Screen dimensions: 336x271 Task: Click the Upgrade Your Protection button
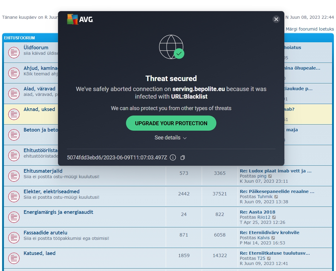pos(171,123)
